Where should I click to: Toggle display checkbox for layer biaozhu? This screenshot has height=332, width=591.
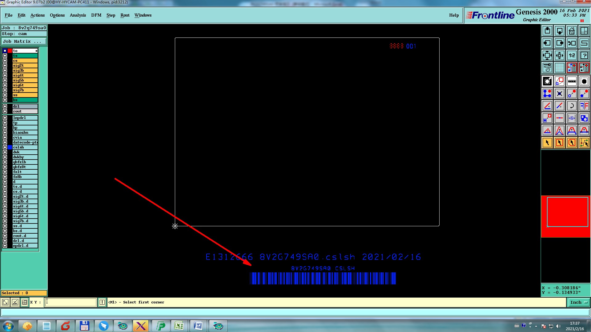5,132
